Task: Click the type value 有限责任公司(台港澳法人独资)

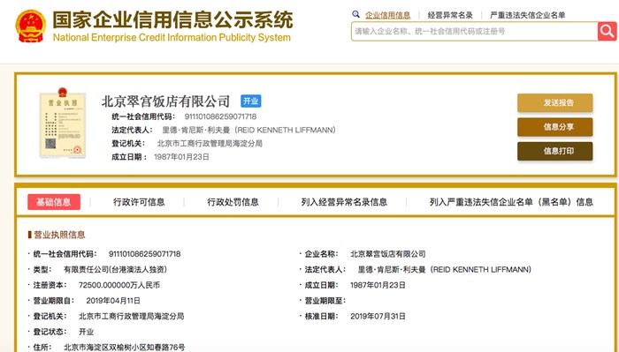Action: point(115,269)
